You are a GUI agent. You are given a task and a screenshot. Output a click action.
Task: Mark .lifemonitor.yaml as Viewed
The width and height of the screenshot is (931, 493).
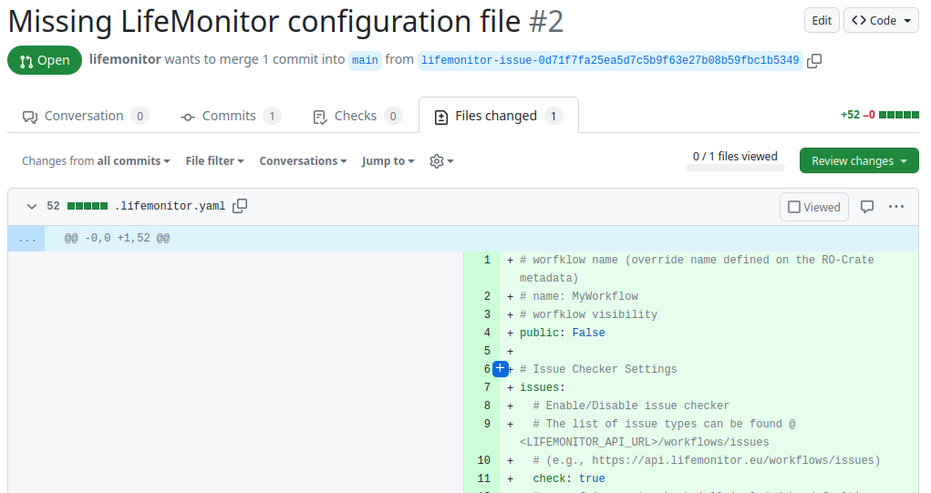tap(814, 207)
